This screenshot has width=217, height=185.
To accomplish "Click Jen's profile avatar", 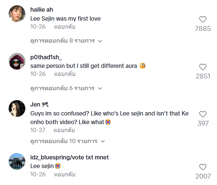I will pyautogui.click(x=17, y=108).
